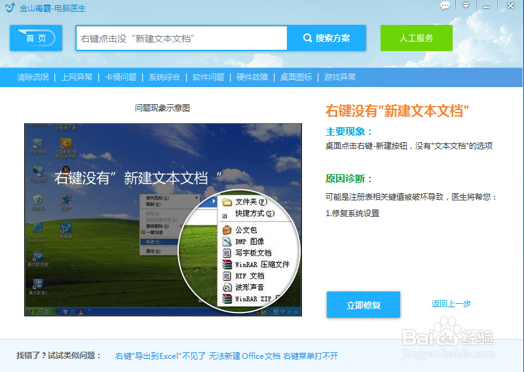The image size is (524, 372).
Task: Open 无法新建Office文档 link
Action: pyautogui.click(x=244, y=356)
